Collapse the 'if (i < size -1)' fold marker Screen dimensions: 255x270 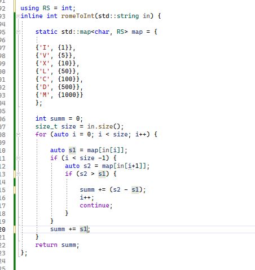[x=18, y=158]
